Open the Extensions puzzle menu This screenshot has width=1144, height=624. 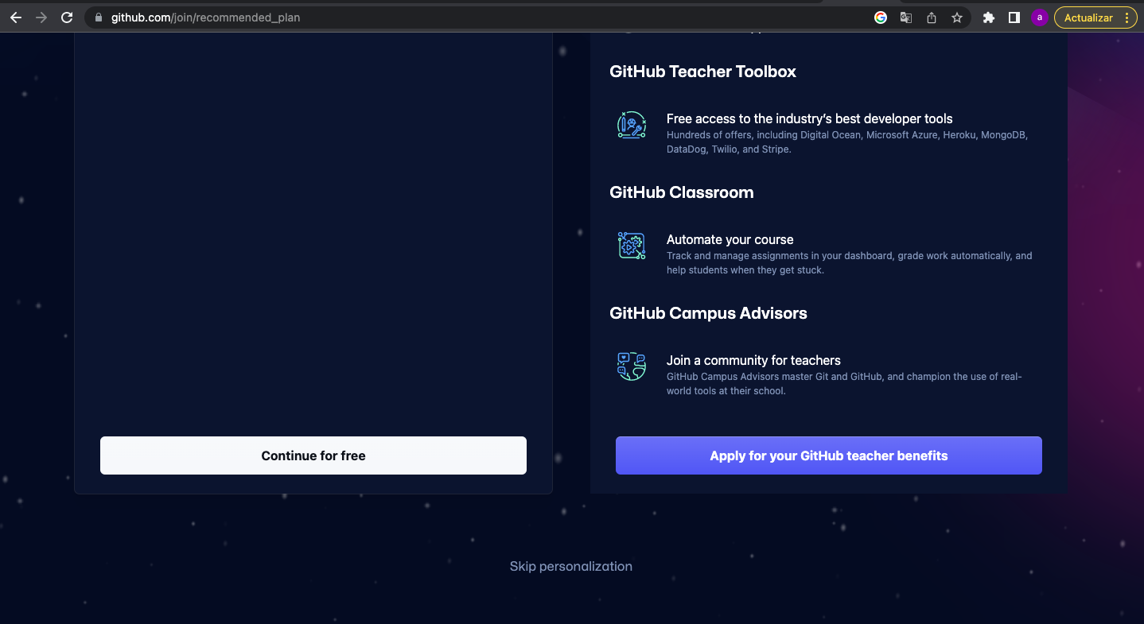(989, 17)
